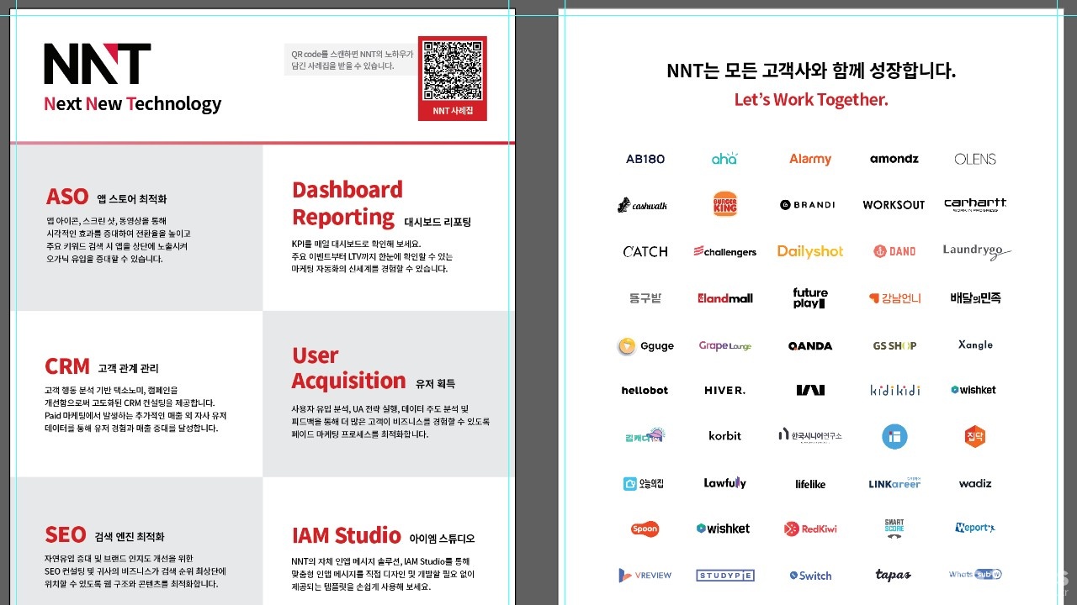1077x605 pixels.
Task: Click the Burger King logo
Action: pos(724,204)
